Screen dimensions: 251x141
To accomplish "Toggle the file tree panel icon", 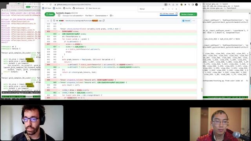I will (x=59, y=16).
